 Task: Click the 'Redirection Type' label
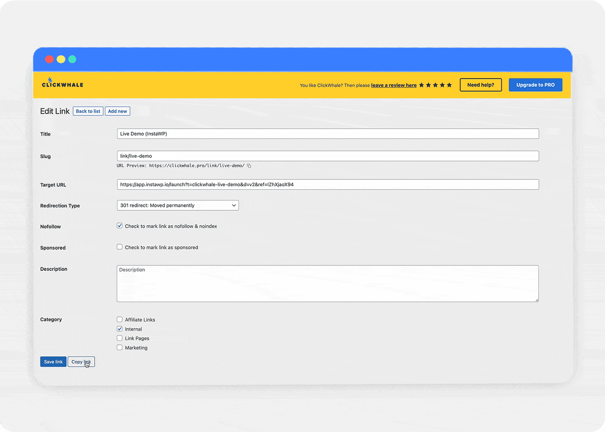[60, 206]
